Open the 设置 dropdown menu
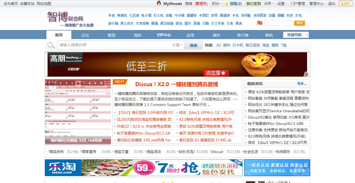Screen dimensions: 355x183 282,4
